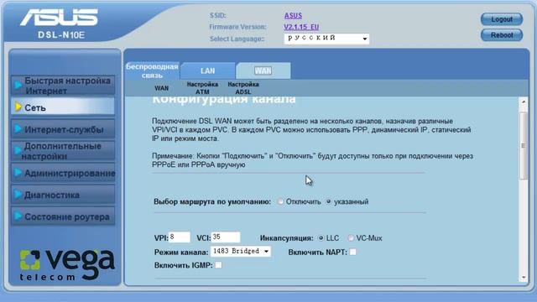Click the Vega telecom logo

tap(67, 264)
